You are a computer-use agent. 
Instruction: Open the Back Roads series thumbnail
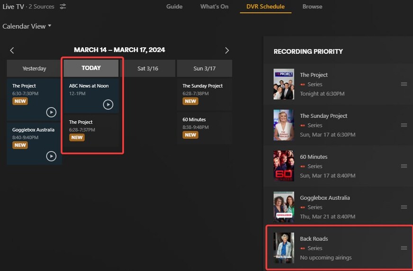tap(284, 248)
